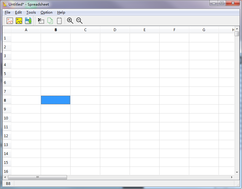Screen dimensions: 242x189
Task: Select row 5 header
Action: [7, 73]
